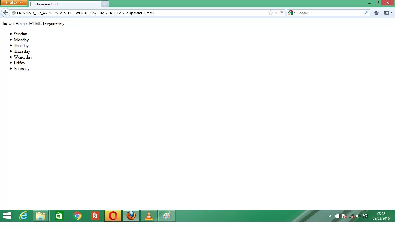Viewport: 395px width, 229px height.
Task: Launch Internet Explorer from the taskbar
Action: pyautogui.click(x=23, y=216)
